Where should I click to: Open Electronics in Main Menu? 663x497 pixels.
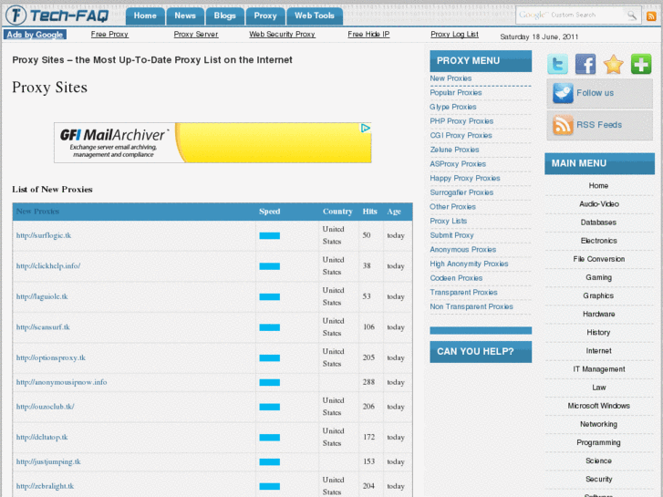599,241
